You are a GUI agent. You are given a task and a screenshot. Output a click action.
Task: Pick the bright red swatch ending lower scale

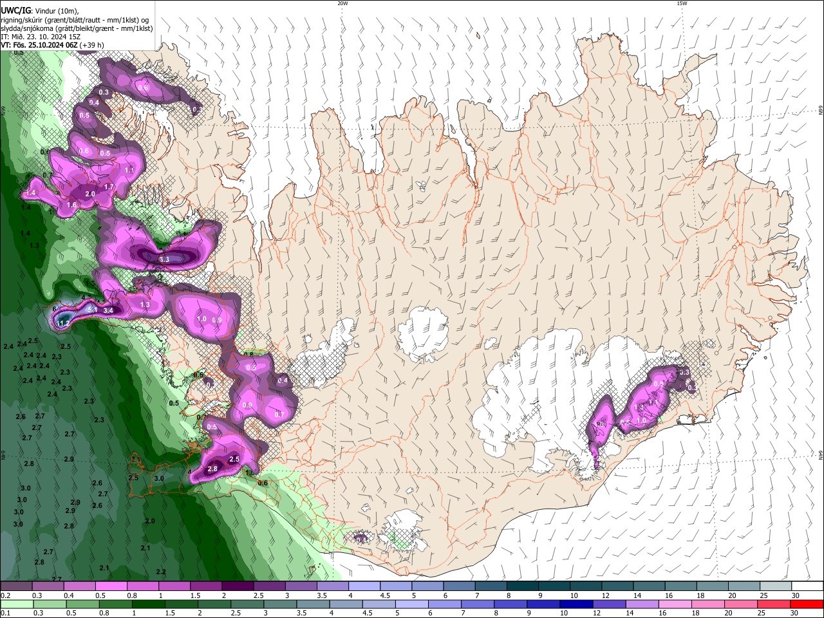[x=807, y=604]
